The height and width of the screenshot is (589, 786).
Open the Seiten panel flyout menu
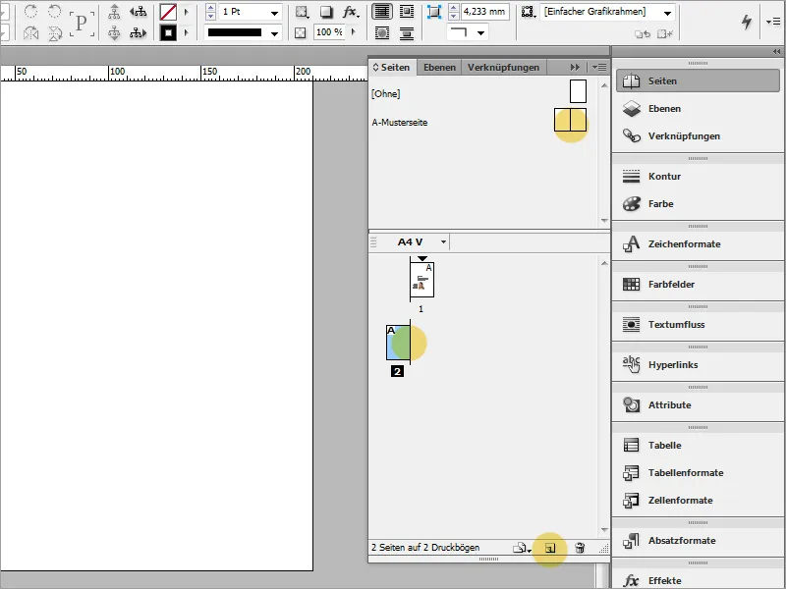(x=599, y=67)
